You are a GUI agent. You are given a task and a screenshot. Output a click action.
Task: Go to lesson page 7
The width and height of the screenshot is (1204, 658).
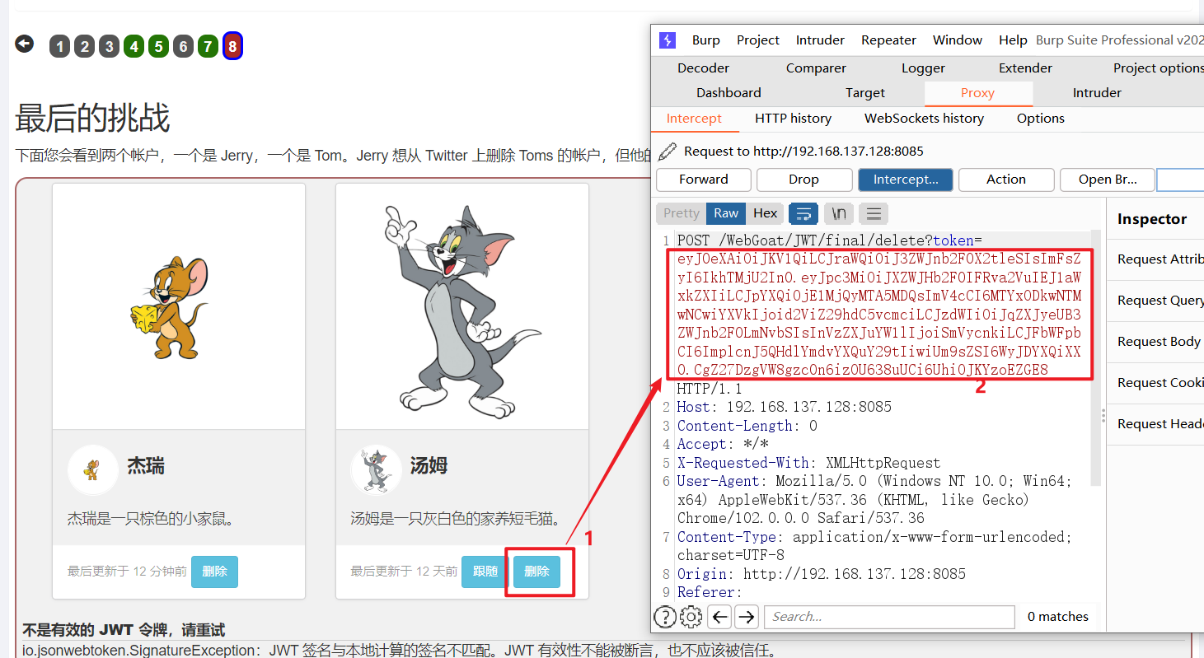[x=208, y=47]
